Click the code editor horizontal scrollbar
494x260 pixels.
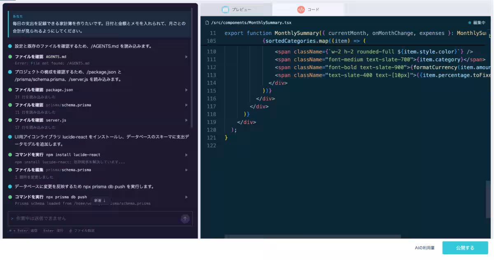pyautogui.click(x=312, y=237)
